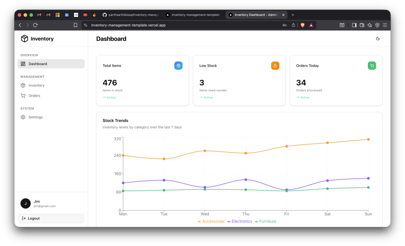Image resolution: width=405 pixels, height=246 pixels.
Task: Click the orange Low Stock warning icon
Action: click(x=275, y=66)
